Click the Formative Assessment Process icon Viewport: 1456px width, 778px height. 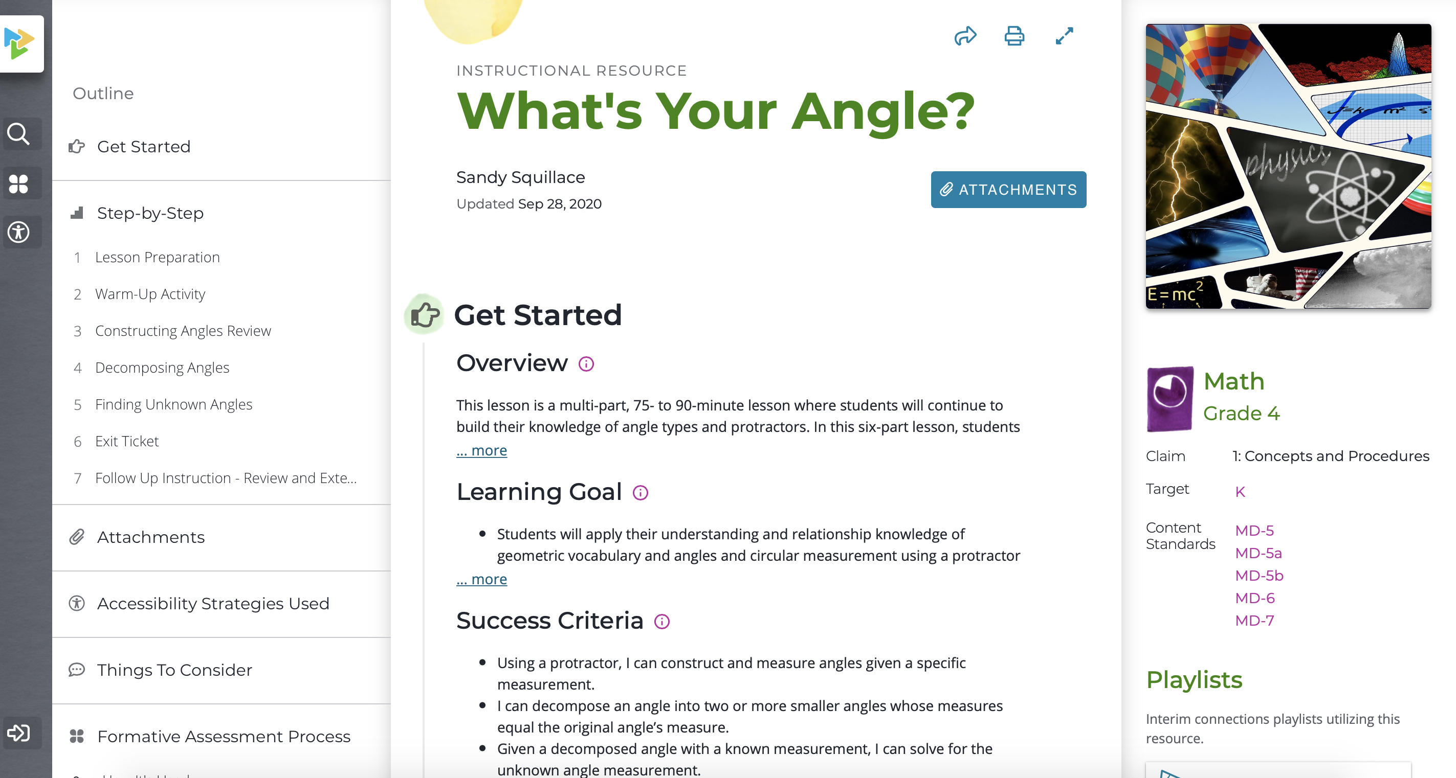77,737
